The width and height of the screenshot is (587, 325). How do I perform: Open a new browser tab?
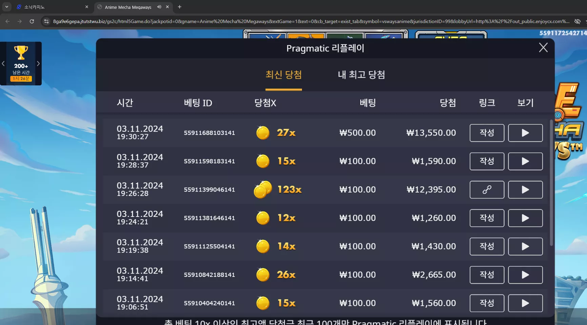point(180,7)
